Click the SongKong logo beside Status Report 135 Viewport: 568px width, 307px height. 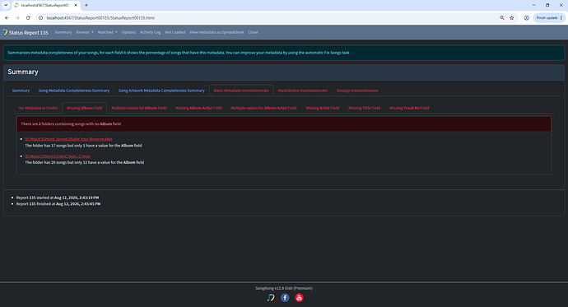(x=4, y=32)
